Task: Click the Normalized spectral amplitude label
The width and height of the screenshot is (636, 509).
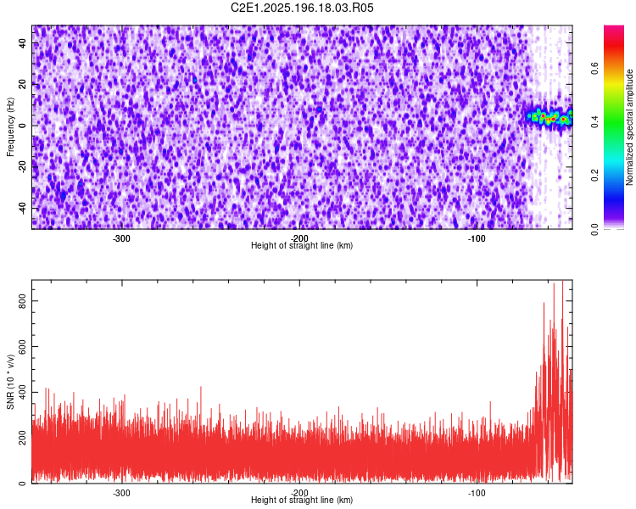Action: pos(629,127)
